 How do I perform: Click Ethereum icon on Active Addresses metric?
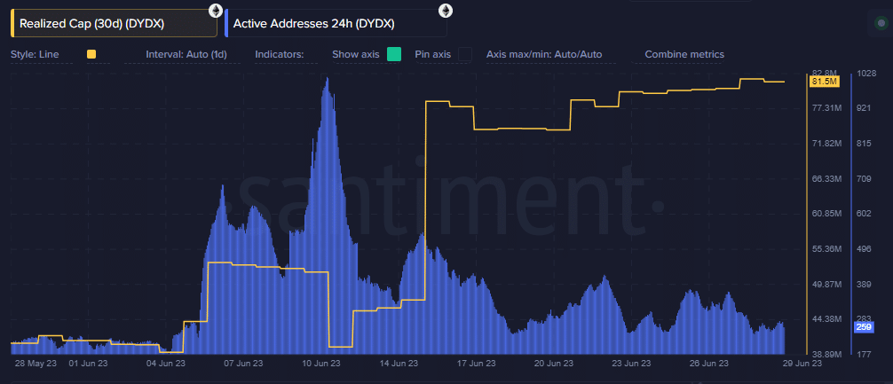coord(445,11)
